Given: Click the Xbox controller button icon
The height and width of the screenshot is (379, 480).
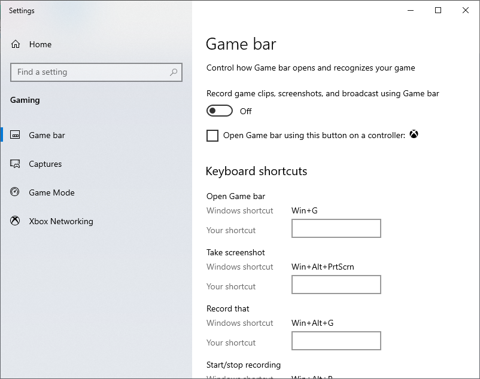Looking at the screenshot, I should click(414, 134).
